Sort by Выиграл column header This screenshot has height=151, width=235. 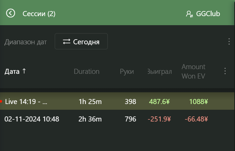(159, 71)
